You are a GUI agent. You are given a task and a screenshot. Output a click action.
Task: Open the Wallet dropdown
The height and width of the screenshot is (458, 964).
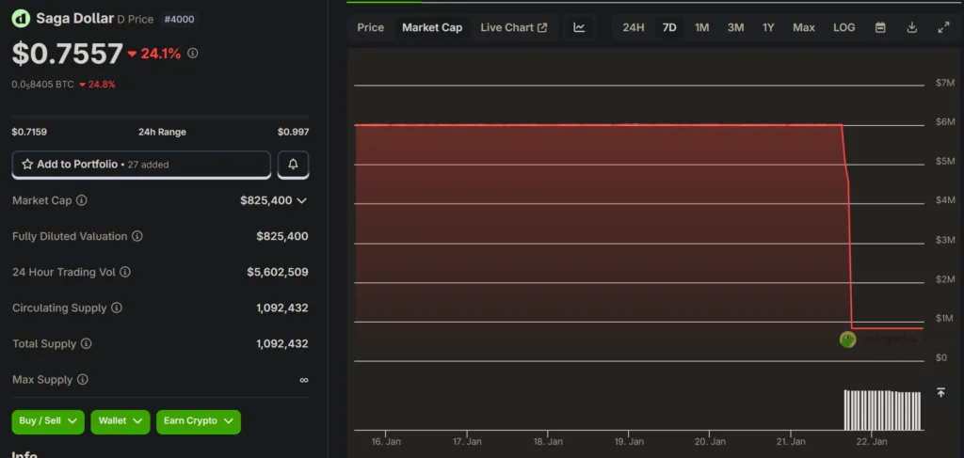click(120, 421)
